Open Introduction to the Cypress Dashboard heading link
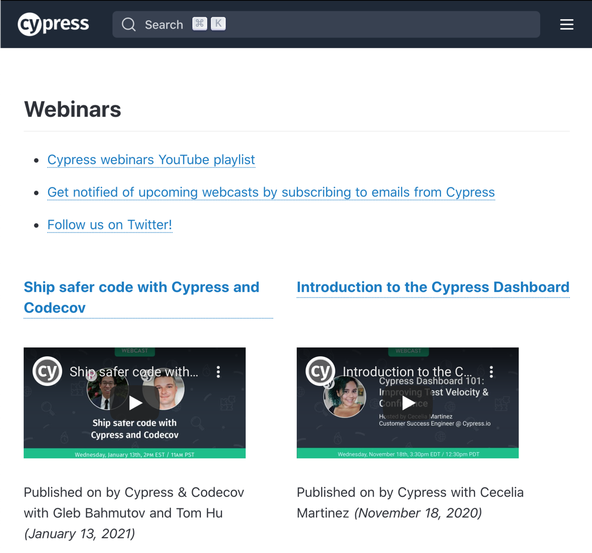The width and height of the screenshot is (592, 553). coord(433,287)
